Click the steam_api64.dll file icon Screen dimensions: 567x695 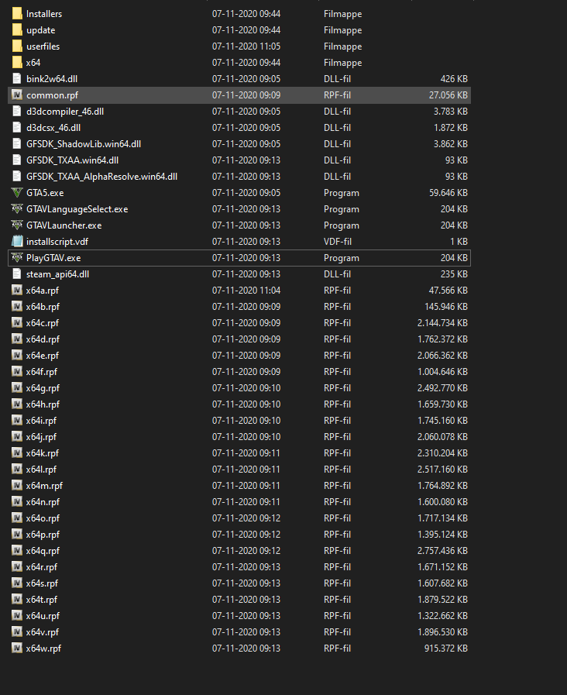(17, 274)
